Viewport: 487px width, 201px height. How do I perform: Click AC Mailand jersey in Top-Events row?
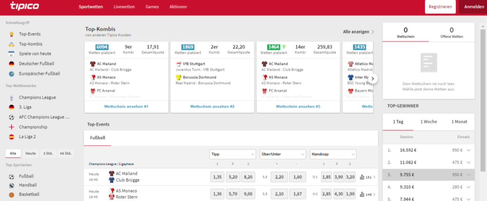(111, 174)
